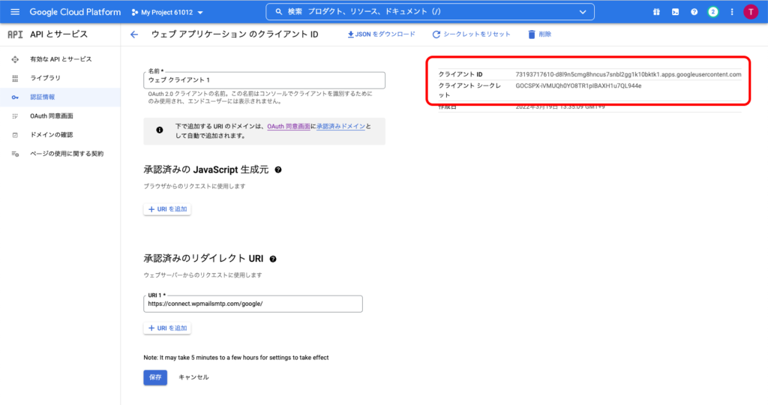Viewport: 768px width, 405px height.
Task: Open My Project 61012 project selector
Action: coord(166,13)
